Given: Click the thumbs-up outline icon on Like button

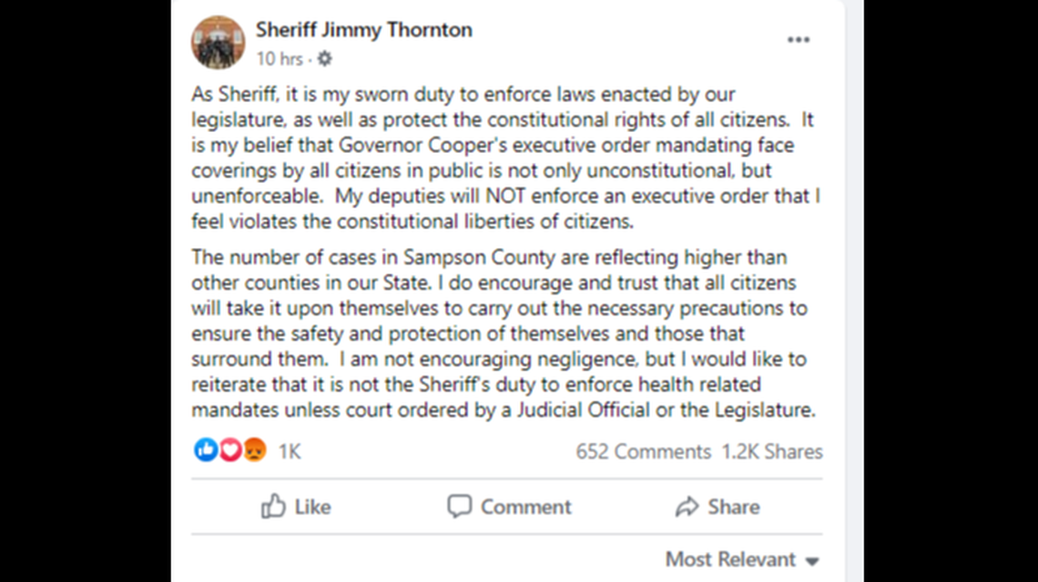Looking at the screenshot, I should [x=273, y=507].
